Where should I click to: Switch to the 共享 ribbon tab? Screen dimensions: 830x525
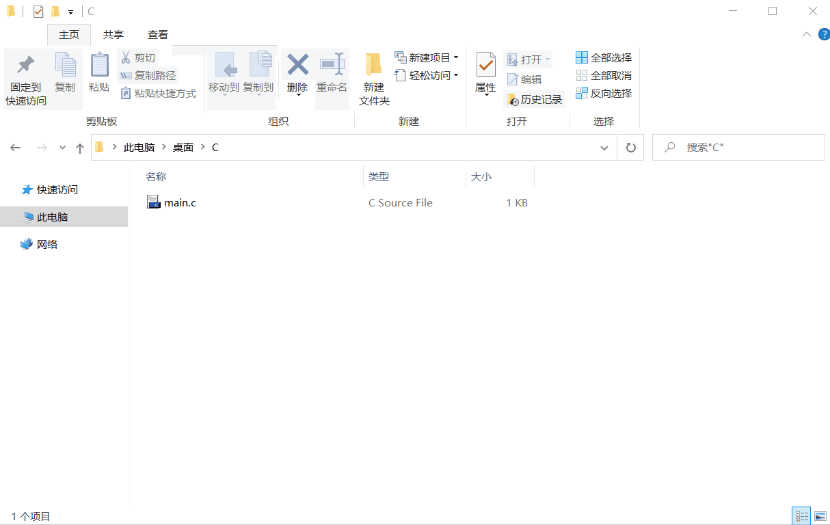coord(113,34)
